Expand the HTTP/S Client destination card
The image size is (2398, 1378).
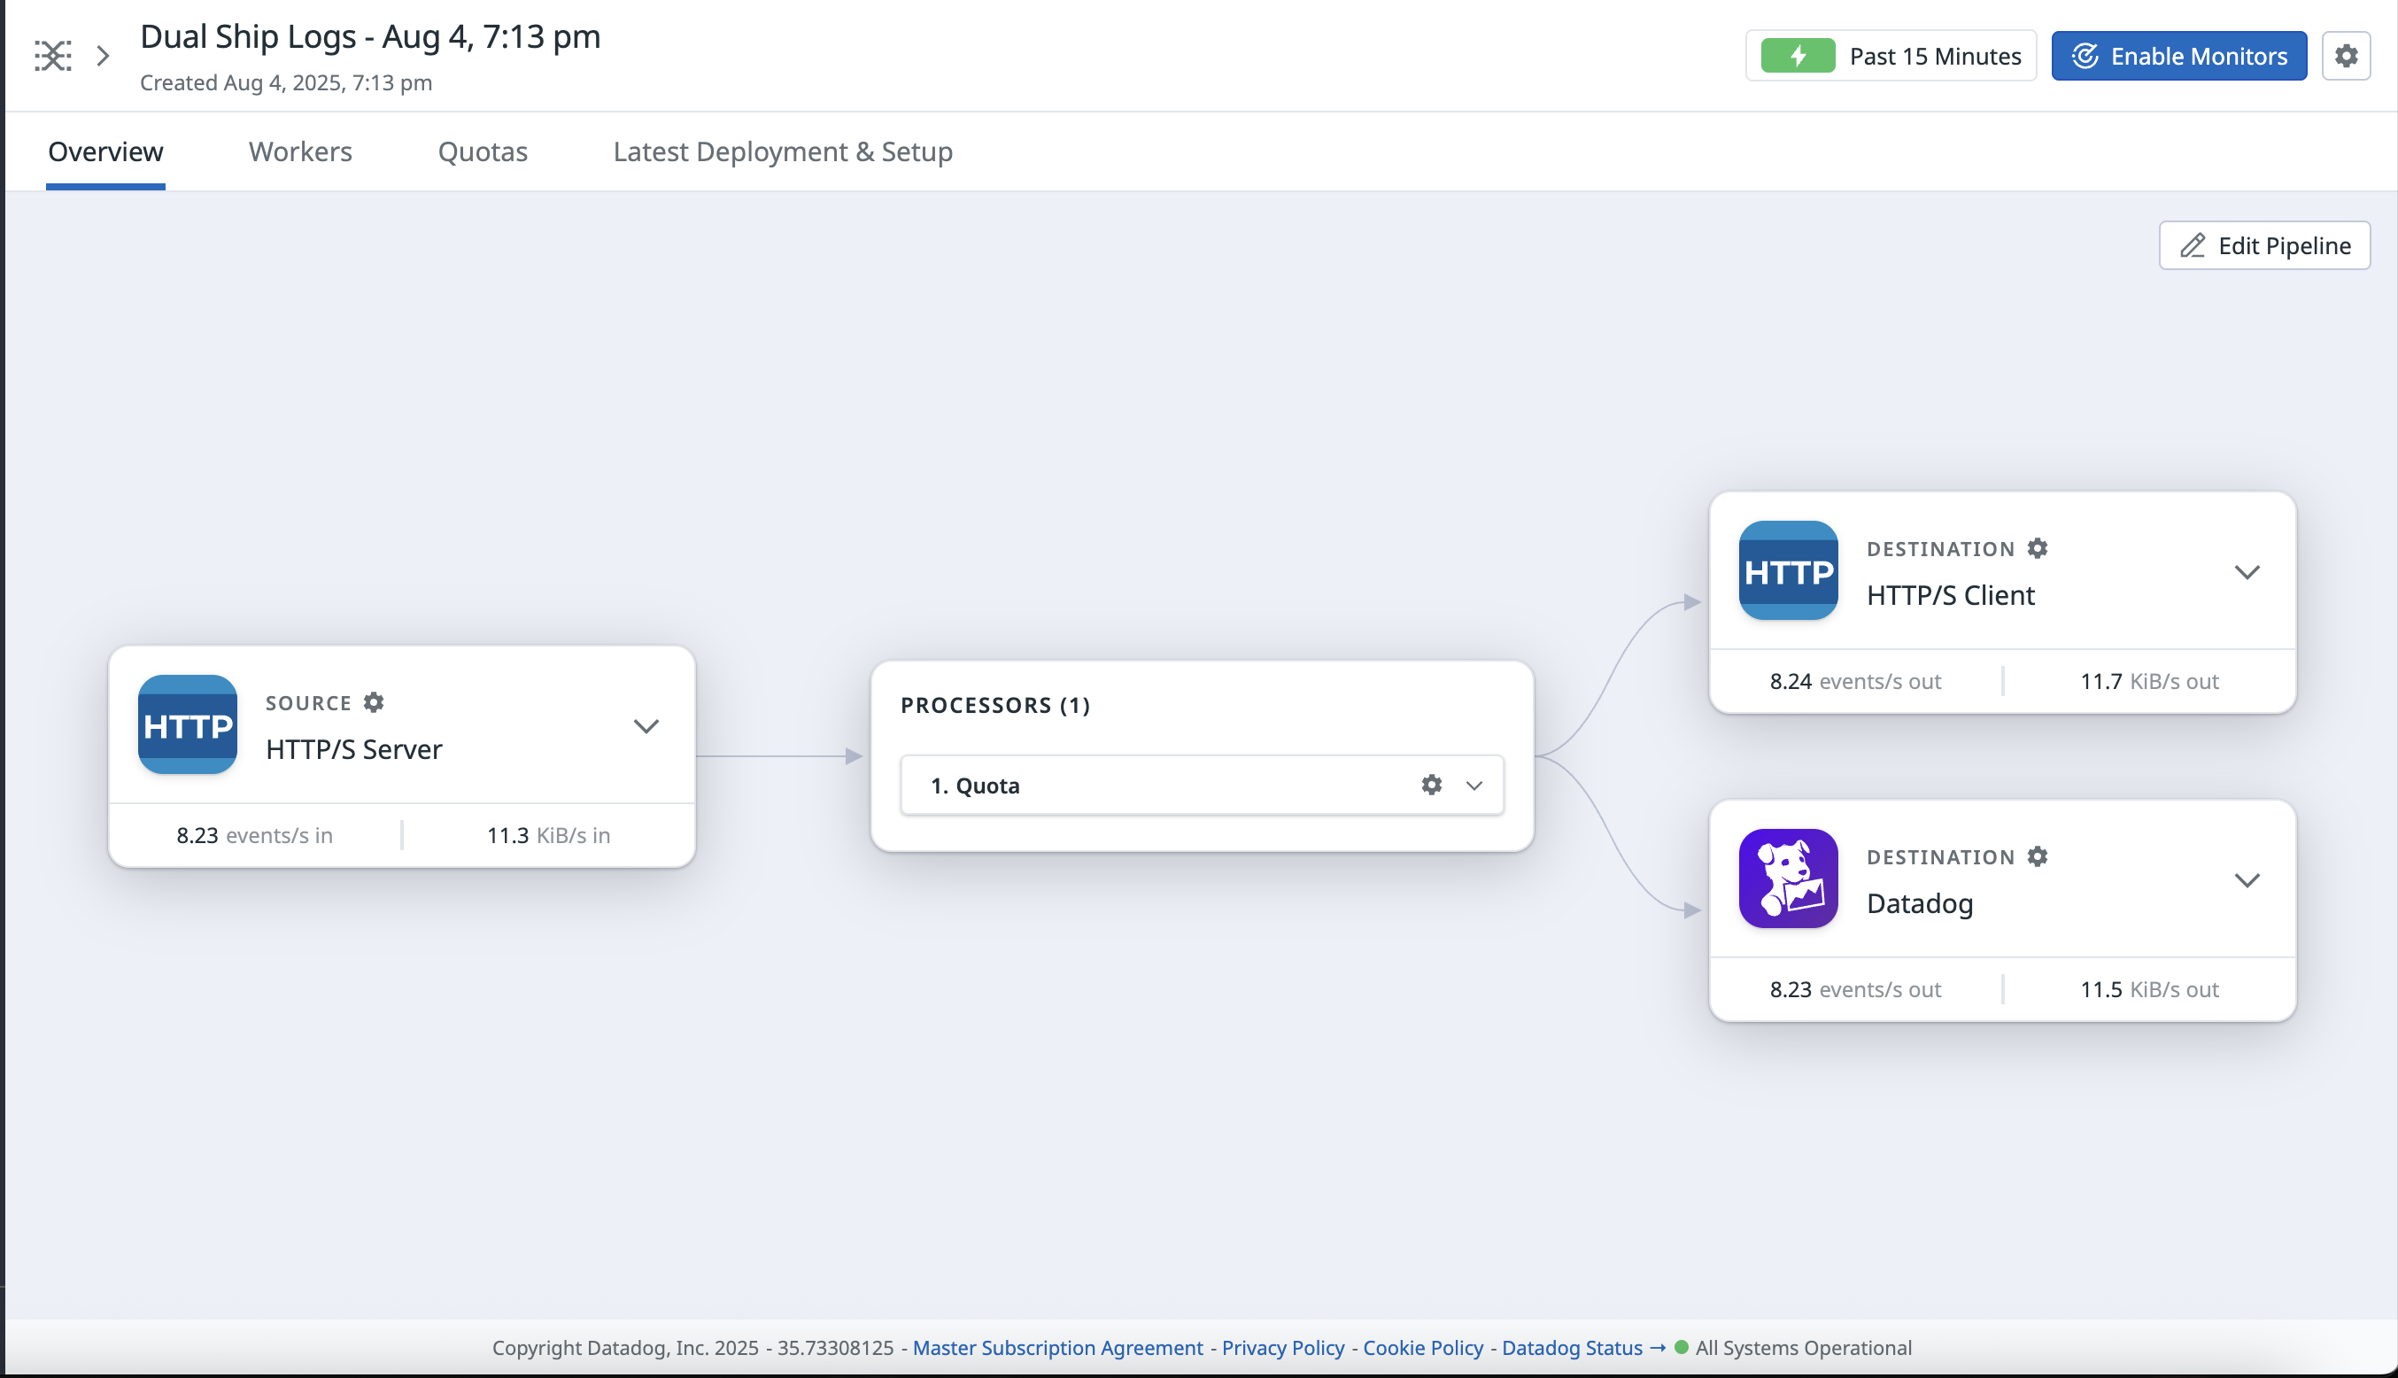[2247, 571]
